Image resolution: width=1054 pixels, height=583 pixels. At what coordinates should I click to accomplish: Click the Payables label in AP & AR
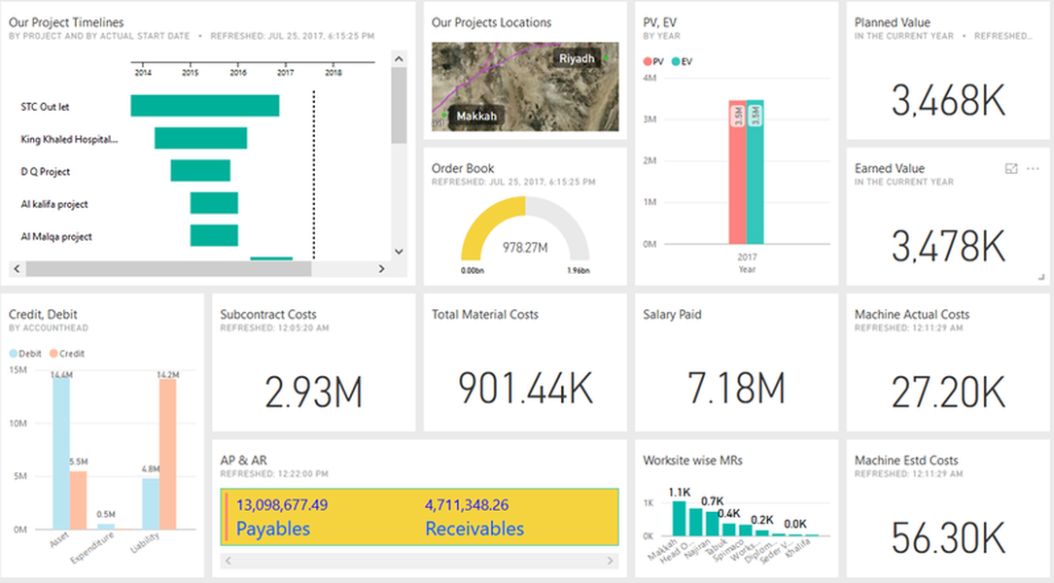(x=273, y=529)
